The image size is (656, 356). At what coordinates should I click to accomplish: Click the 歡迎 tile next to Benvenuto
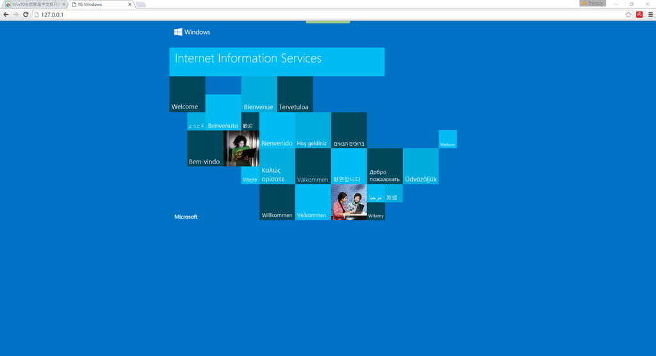coord(250,121)
